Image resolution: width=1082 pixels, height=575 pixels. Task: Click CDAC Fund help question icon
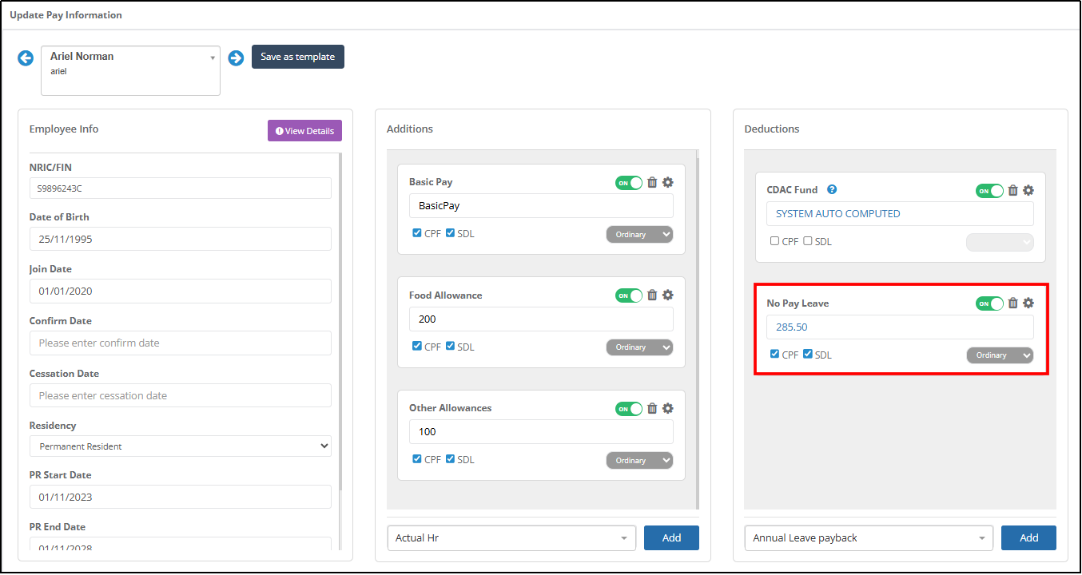832,189
